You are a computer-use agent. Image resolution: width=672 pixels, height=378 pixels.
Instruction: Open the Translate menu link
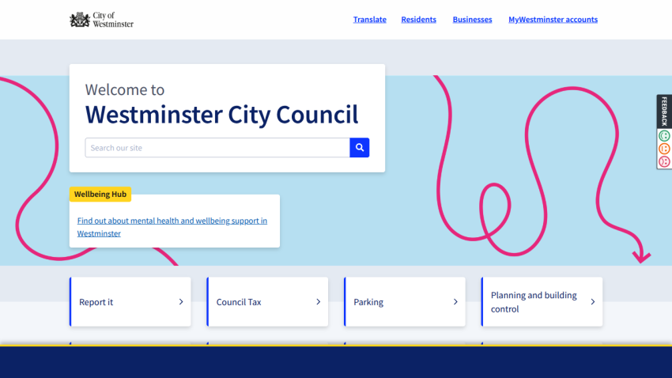coord(370,19)
